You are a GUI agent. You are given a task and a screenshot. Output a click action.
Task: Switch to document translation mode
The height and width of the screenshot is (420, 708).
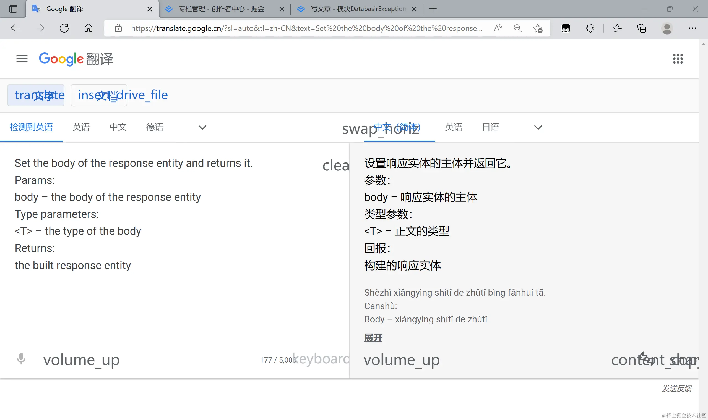99,95
